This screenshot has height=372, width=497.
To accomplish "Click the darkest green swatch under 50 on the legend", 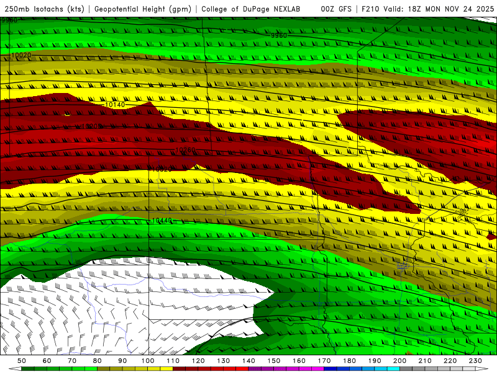I will tap(28, 369).
